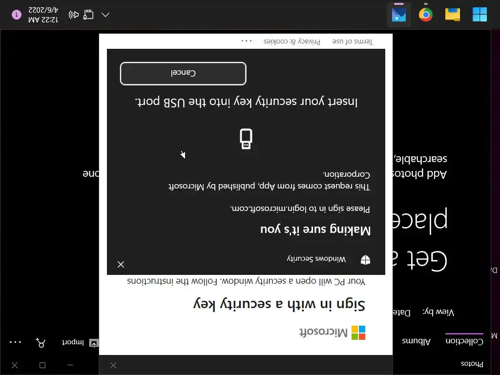Open the notification badge in taskbar

17,15
